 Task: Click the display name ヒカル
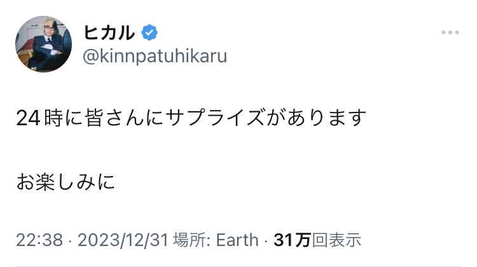tap(109, 32)
